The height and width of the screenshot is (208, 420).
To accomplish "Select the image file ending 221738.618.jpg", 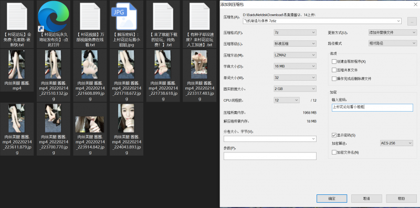I will point(163,64).
